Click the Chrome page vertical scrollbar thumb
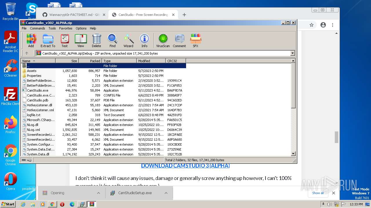 [337, 137]
